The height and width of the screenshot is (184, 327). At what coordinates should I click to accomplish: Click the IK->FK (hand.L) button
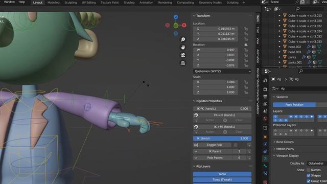click(x=222, y=127)
